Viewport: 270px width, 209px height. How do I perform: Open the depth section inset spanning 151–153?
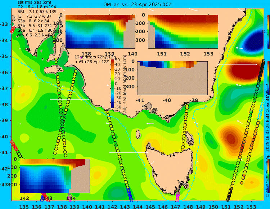183,32
